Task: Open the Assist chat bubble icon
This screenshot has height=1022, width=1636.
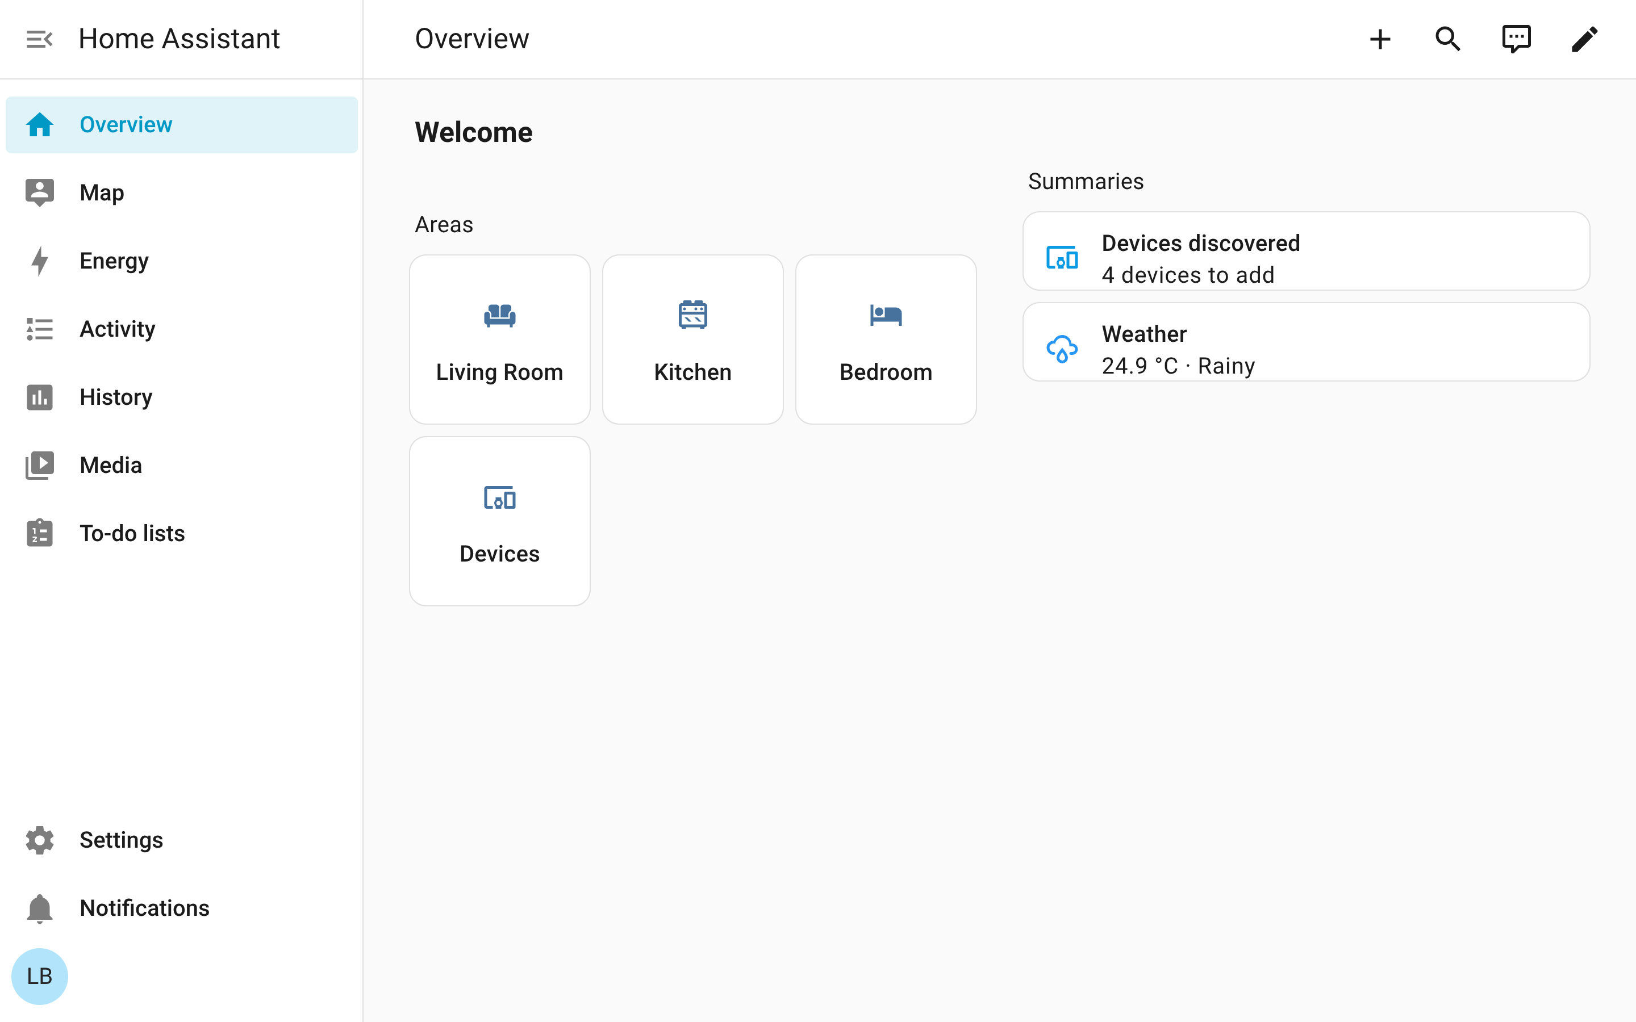Action: pyautogui.click(x=1516, y=39)
